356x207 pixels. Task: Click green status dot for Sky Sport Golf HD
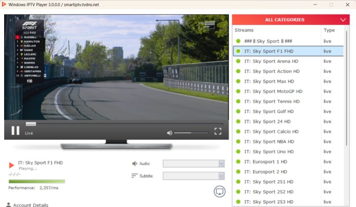pyautogui.click(x=238, y=111)
